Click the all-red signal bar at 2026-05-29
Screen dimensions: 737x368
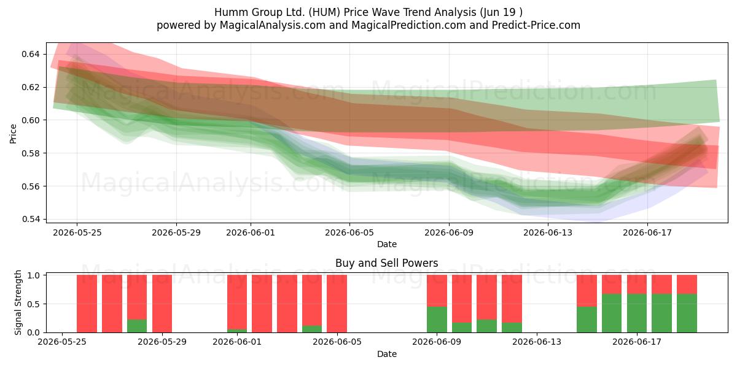click(x=162, y=304)
